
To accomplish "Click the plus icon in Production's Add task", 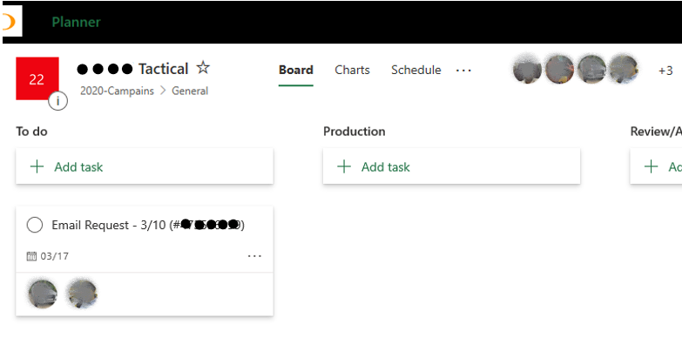I will 344,166.
